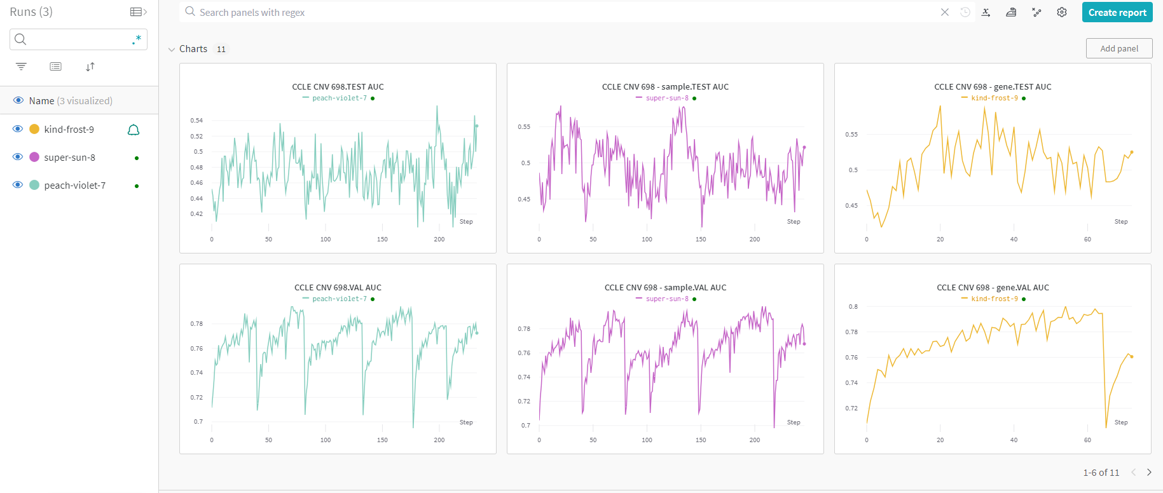Viewport: 1163px width, 493px height.
Task: Click the 1-6 of 11 pagination text
Action: [x=1101, y=473]
